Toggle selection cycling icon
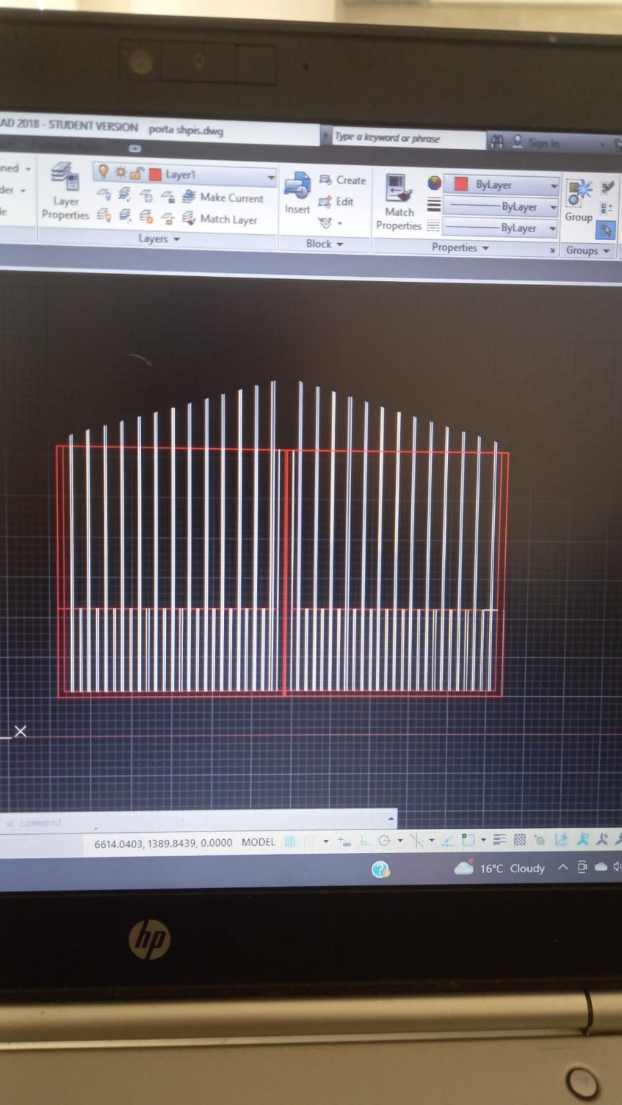The width and height of the screenshot is (622, 1105). click(x=540, y=840)
